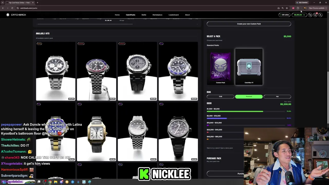329x185 pixels.
Task: Click the Open a demo pack link
Action: (x=226, y=148)
